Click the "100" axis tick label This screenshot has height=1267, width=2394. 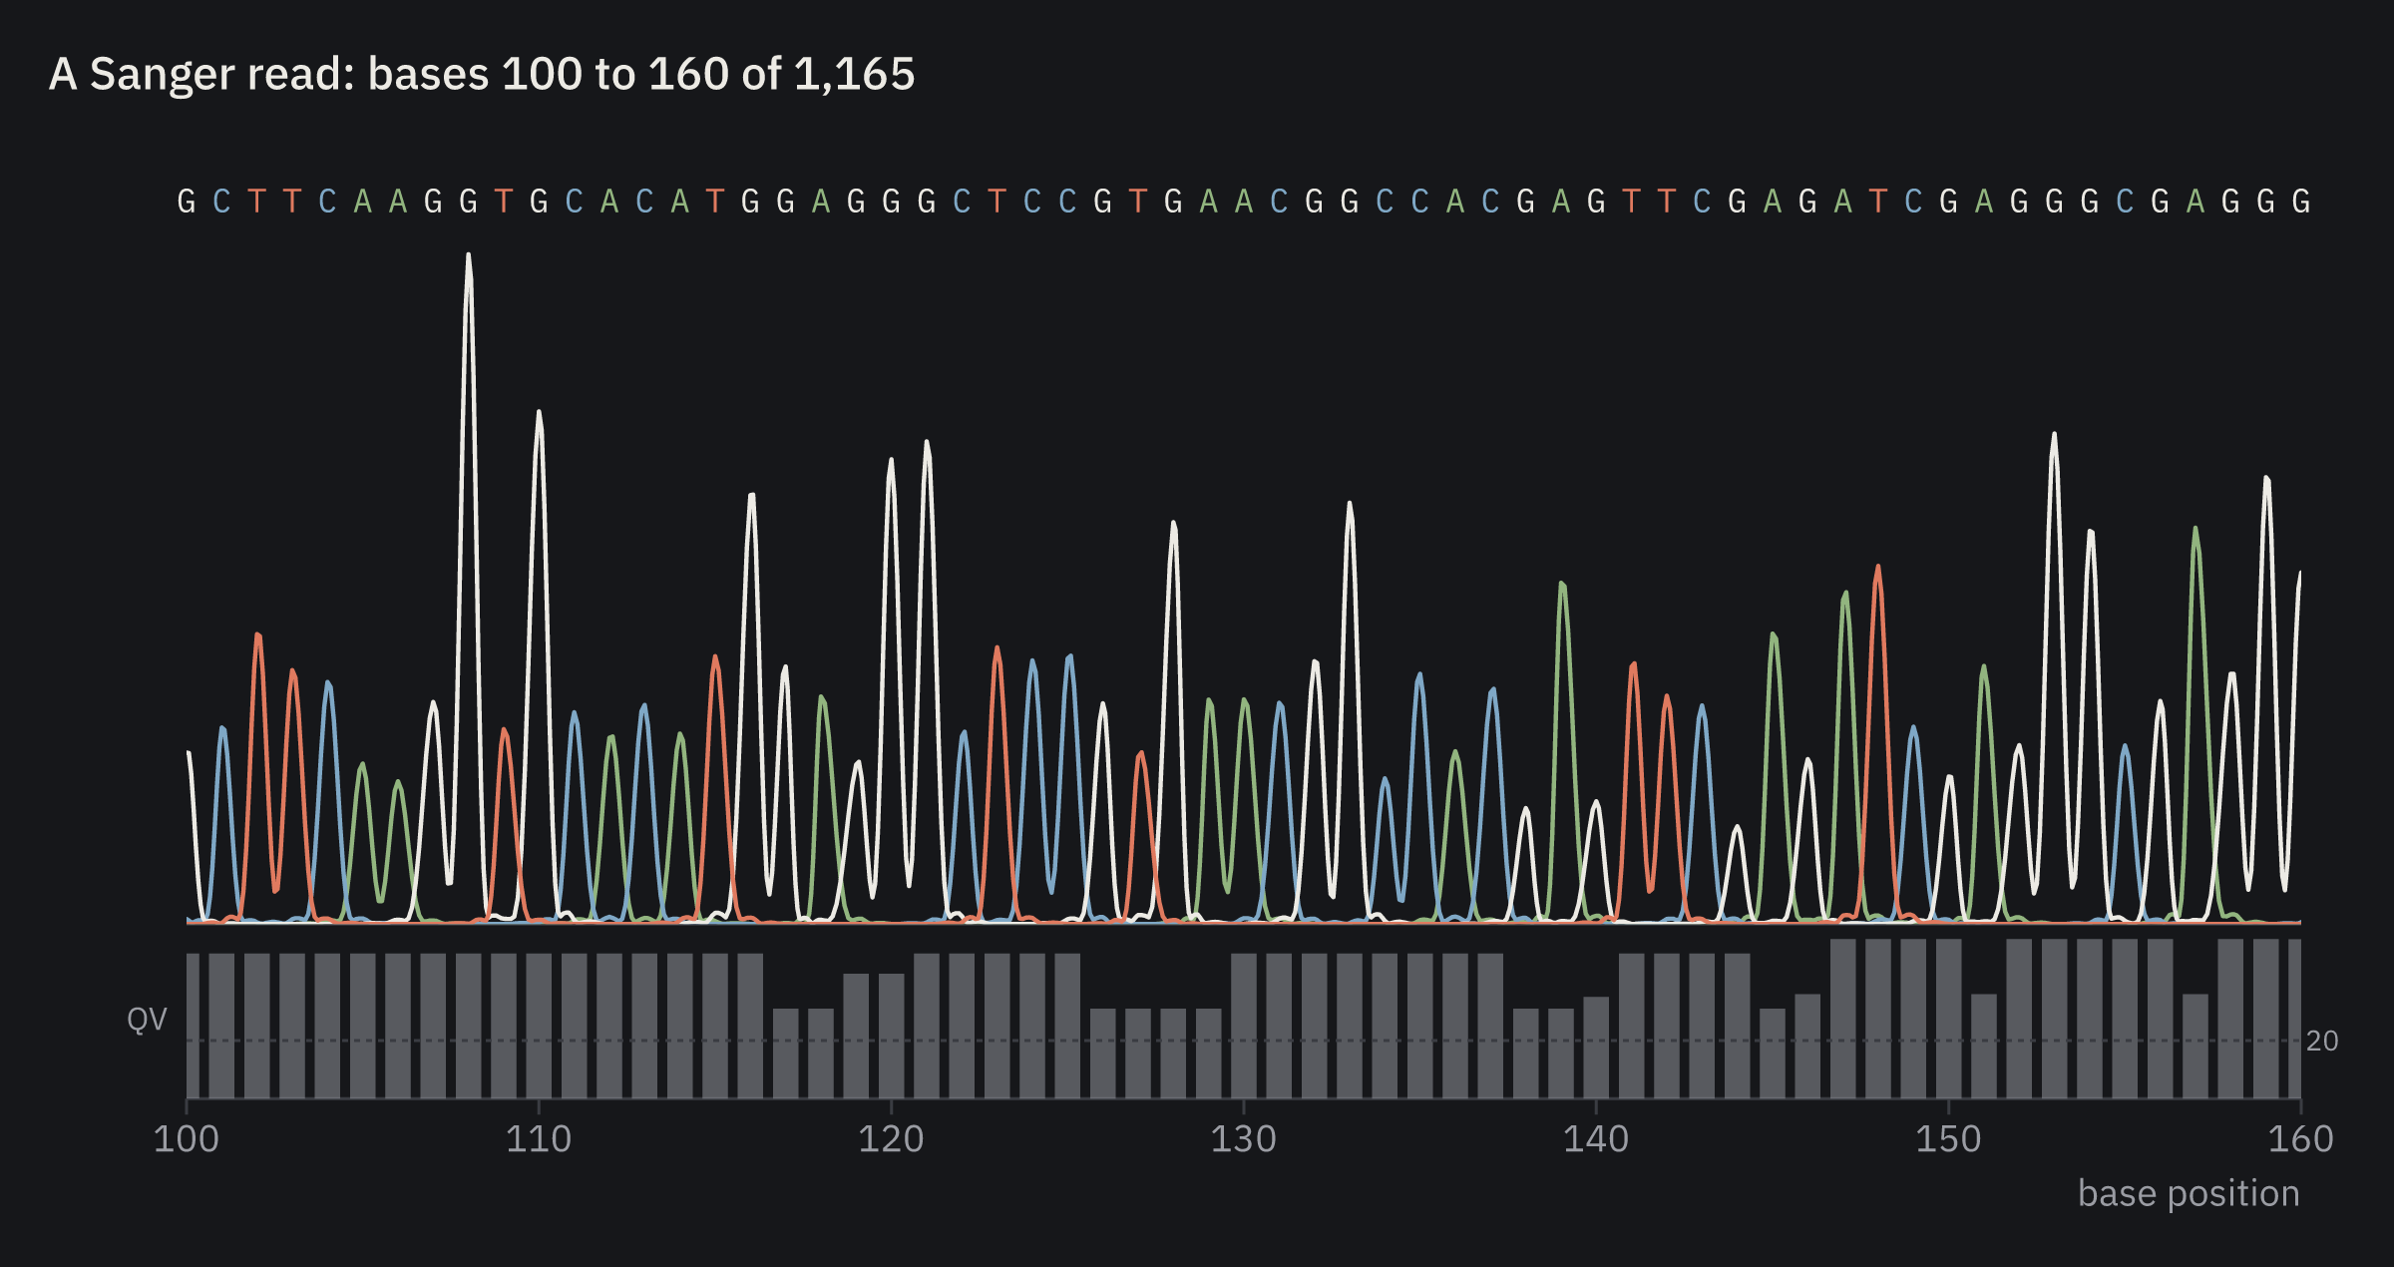point(187,1139)
